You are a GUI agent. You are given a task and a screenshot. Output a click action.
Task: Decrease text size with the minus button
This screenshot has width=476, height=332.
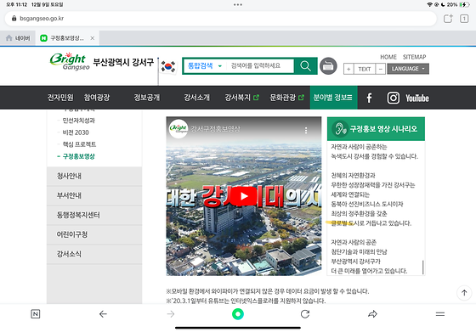[x=381, y=69]
